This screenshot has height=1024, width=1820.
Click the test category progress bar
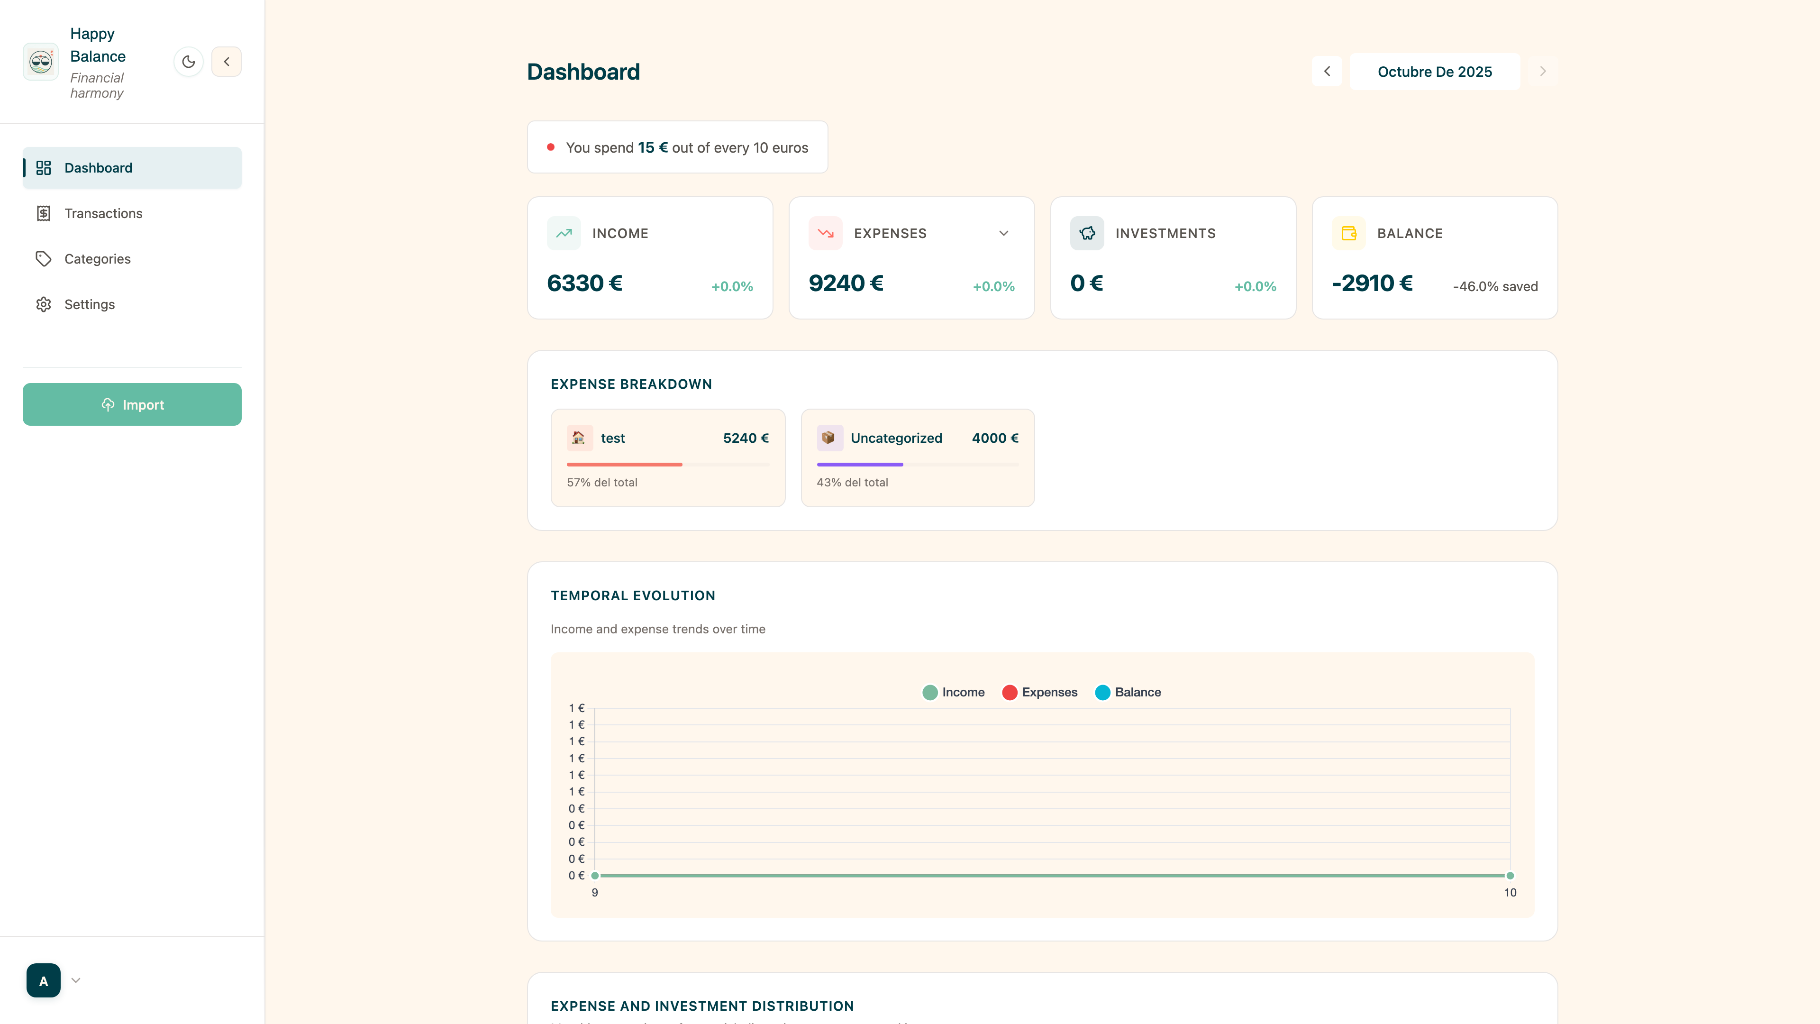tap(668, 464)
